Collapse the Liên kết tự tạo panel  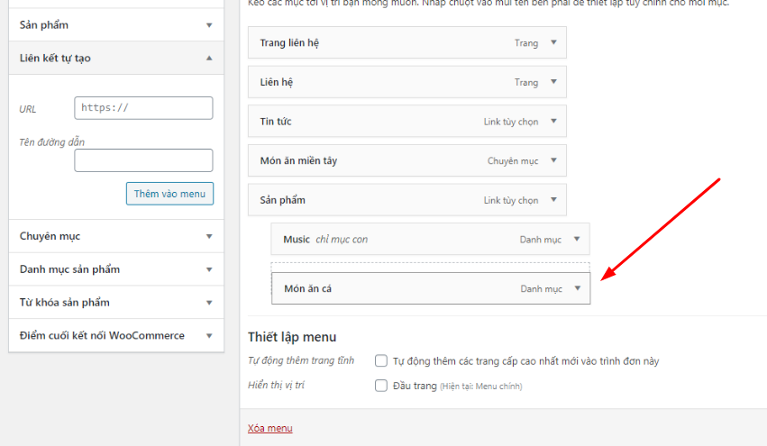click(209, 58)
